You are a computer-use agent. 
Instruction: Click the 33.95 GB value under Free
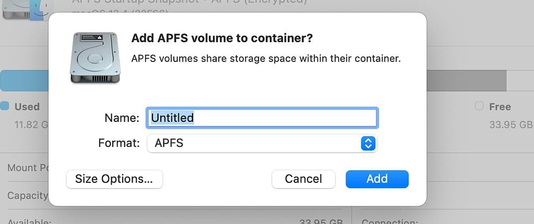point(511,125)
